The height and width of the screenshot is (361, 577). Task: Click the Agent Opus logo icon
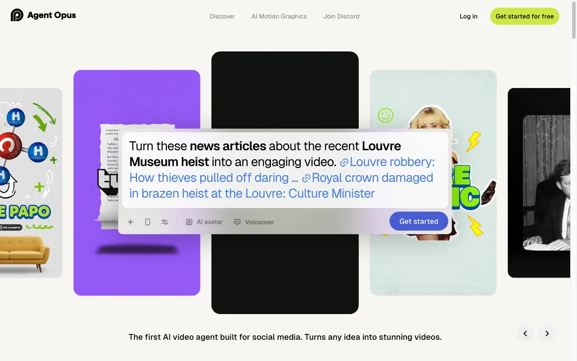pyautogui.click(x=17, y=15)
